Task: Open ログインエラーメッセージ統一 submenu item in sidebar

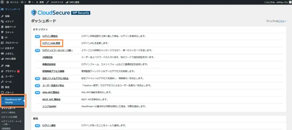Action: coord(11,123)
